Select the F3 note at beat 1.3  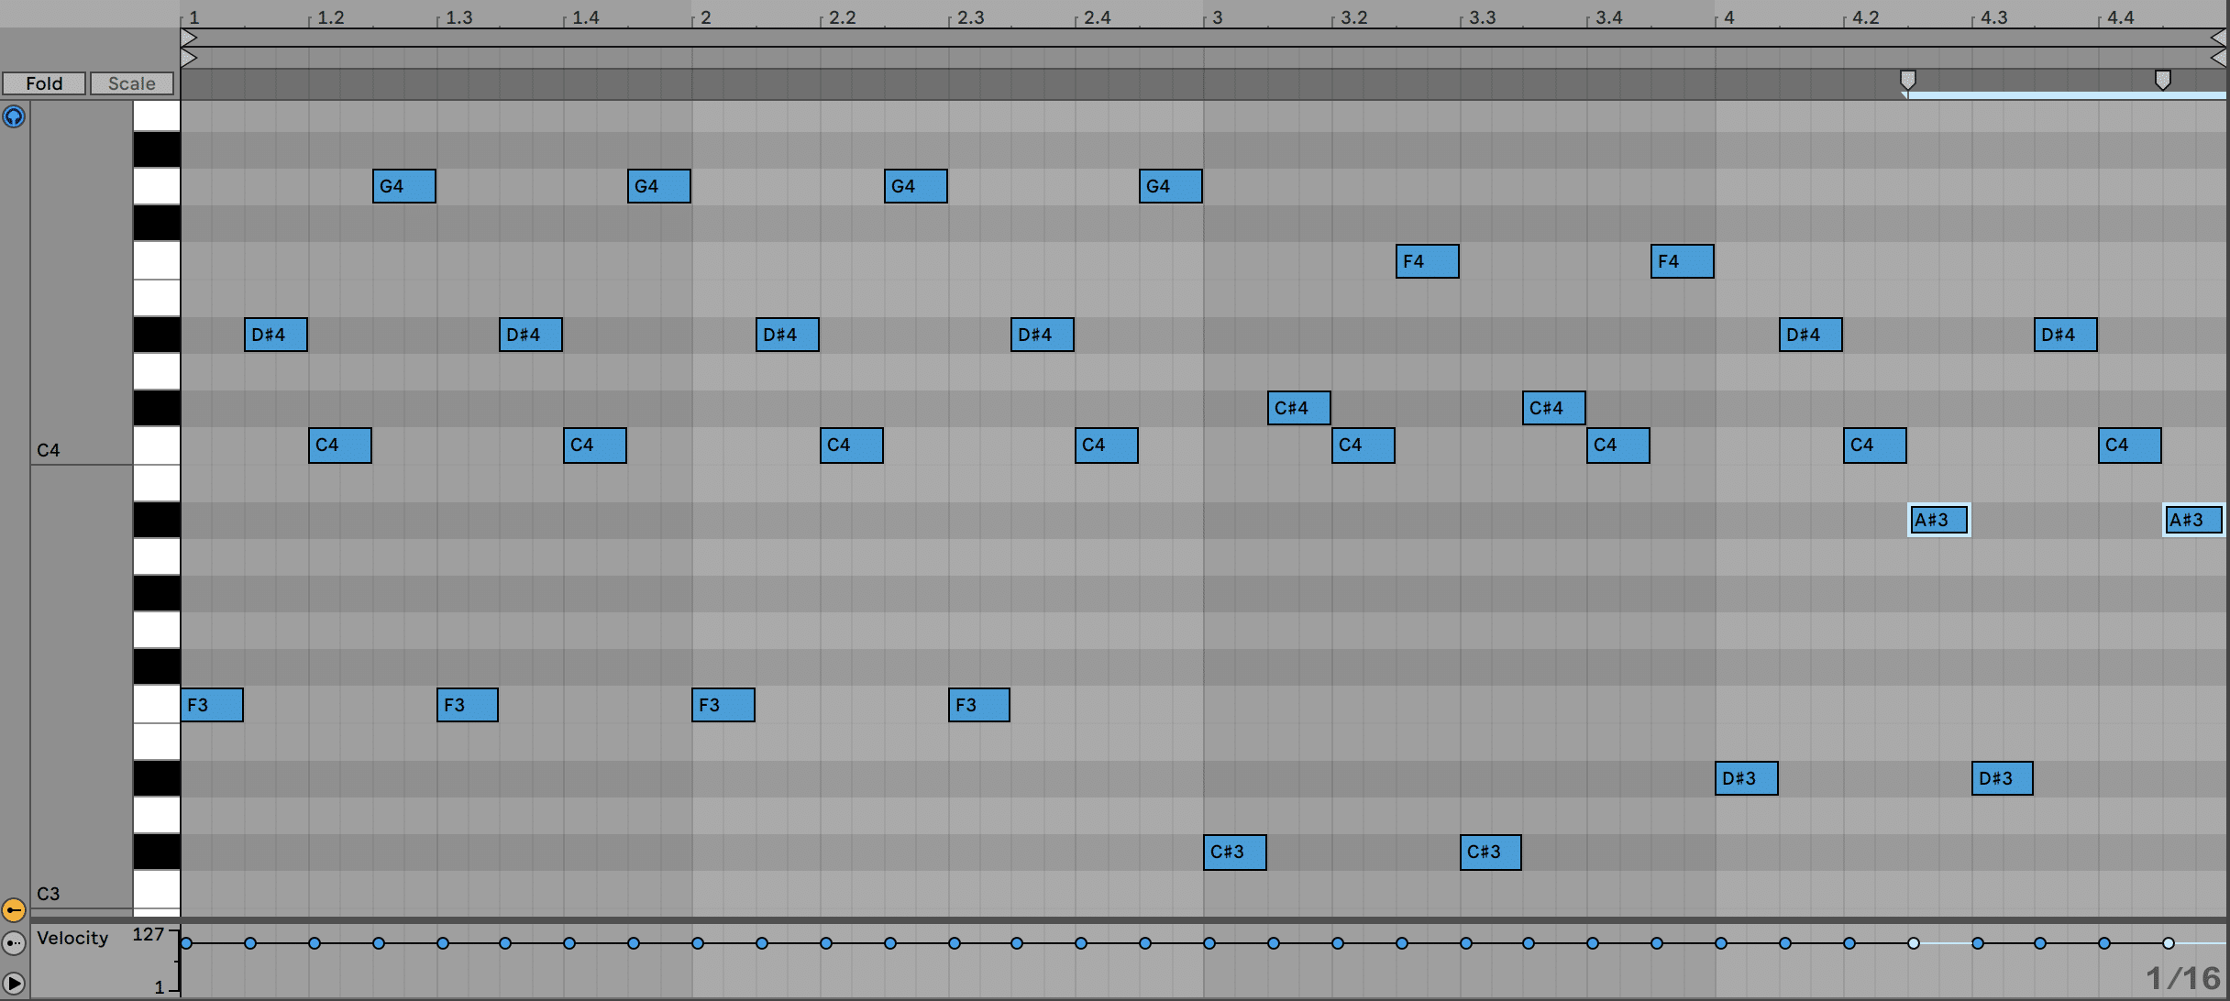tap(468, 705)
